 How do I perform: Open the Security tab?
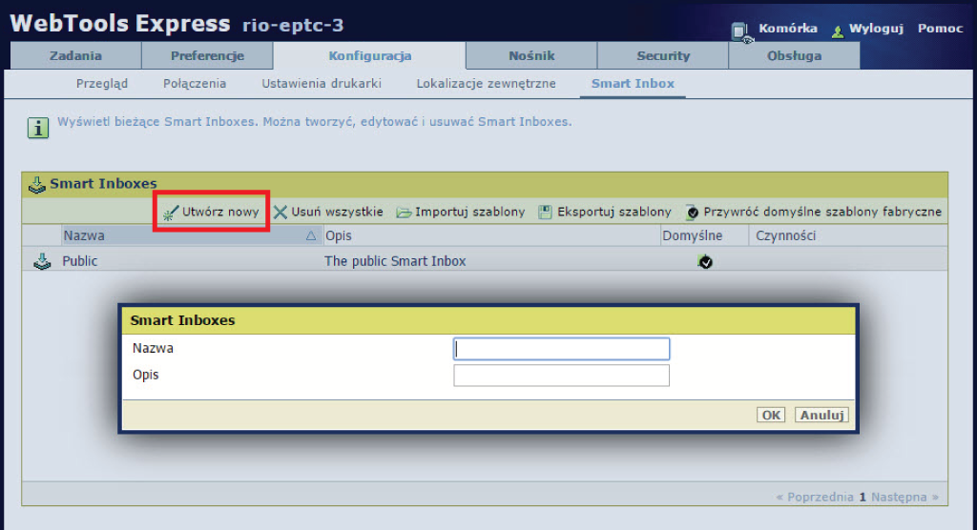[x=662, y=56]
